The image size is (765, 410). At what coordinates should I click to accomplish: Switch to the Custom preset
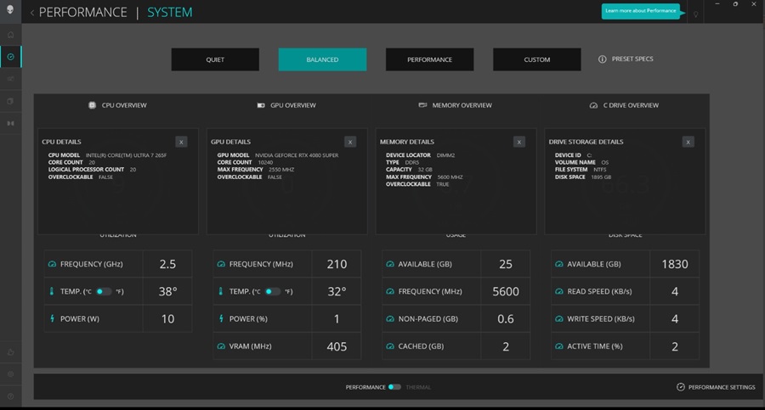click(x=536, y=59)
